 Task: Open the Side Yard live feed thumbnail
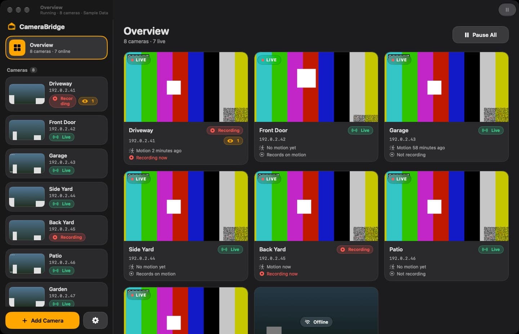pyautogui.click(x=186, y=206)
